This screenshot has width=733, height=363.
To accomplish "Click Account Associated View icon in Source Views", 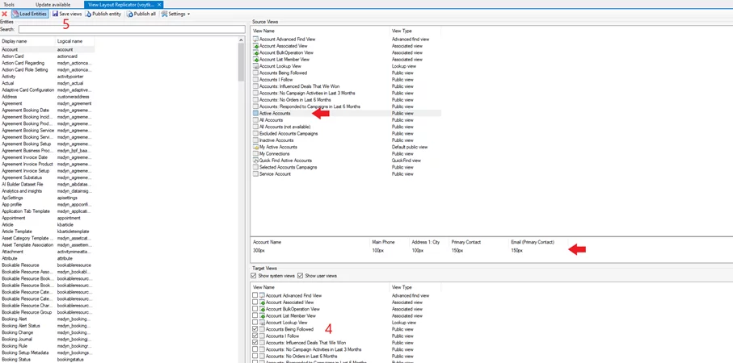I will pos(255,46).
